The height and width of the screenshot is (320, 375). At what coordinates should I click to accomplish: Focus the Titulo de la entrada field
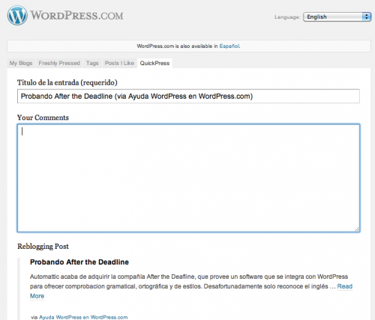pyautogui.click(x=188, y=97)
